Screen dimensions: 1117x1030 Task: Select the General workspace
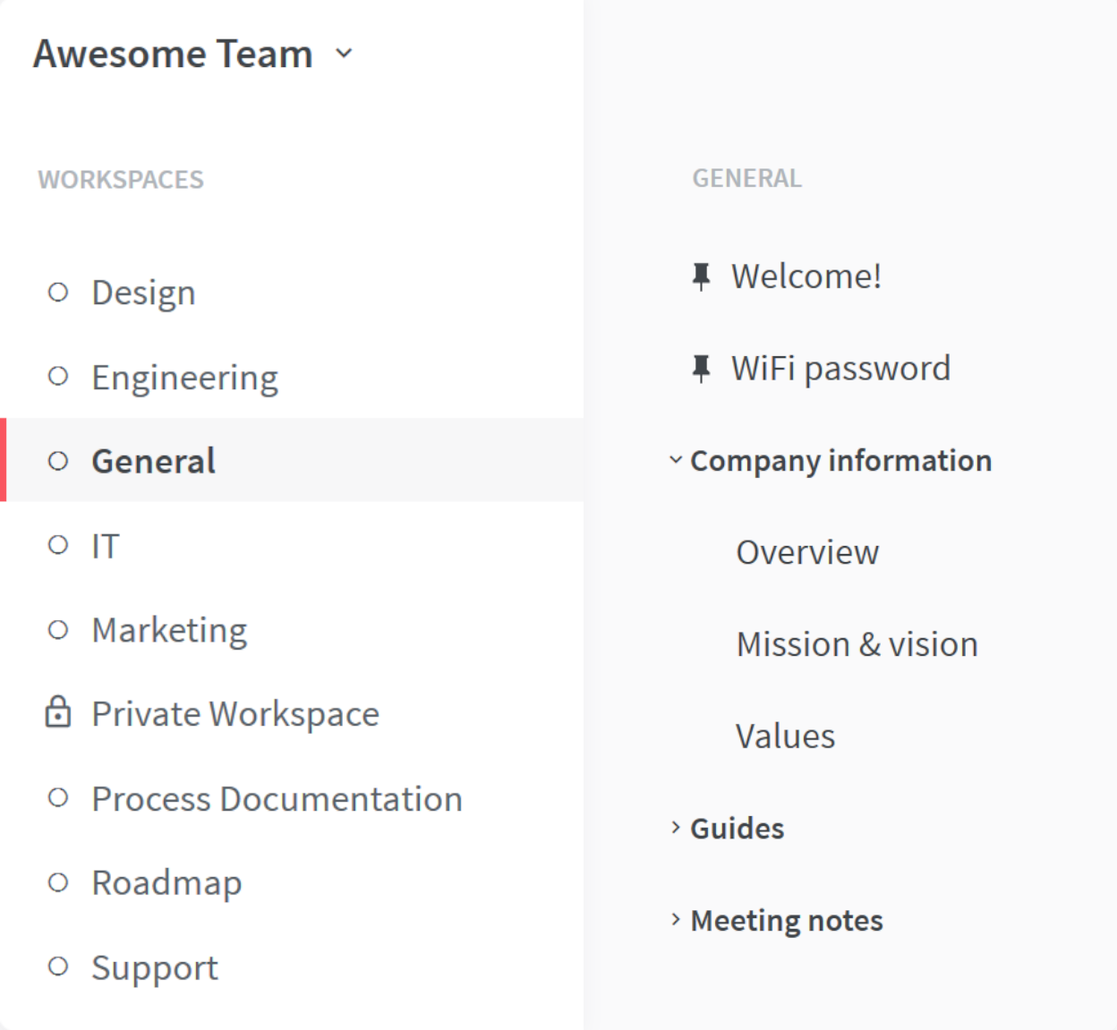pos(153,461)
